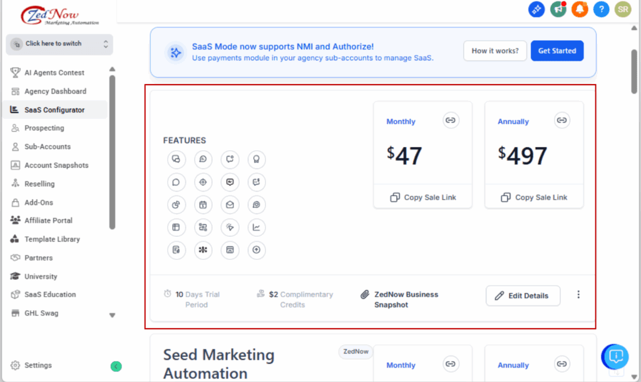641x382 pixels.
Task: Click Edit Details for the plan
Action: click(x=523, y=296)
